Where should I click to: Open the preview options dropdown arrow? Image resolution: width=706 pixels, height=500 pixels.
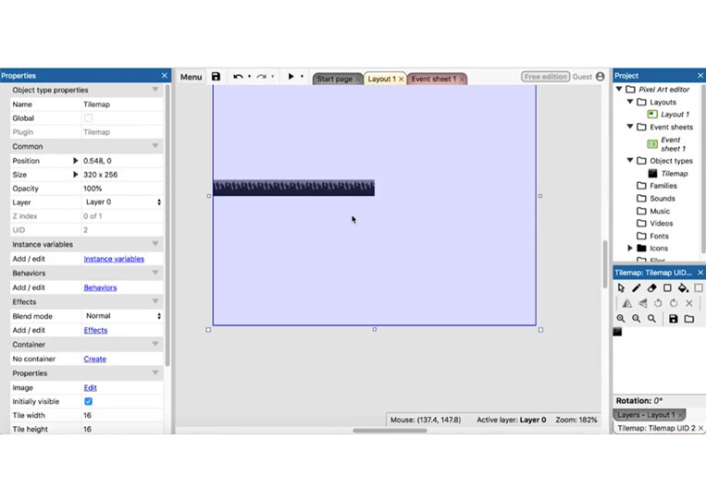point(302,77)
